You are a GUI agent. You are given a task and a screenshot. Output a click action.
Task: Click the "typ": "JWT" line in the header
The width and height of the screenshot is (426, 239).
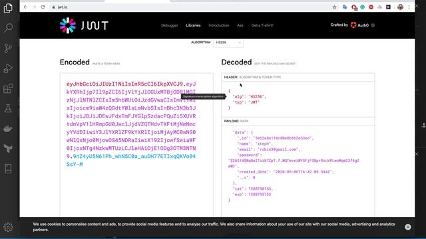tap(246, 102)
